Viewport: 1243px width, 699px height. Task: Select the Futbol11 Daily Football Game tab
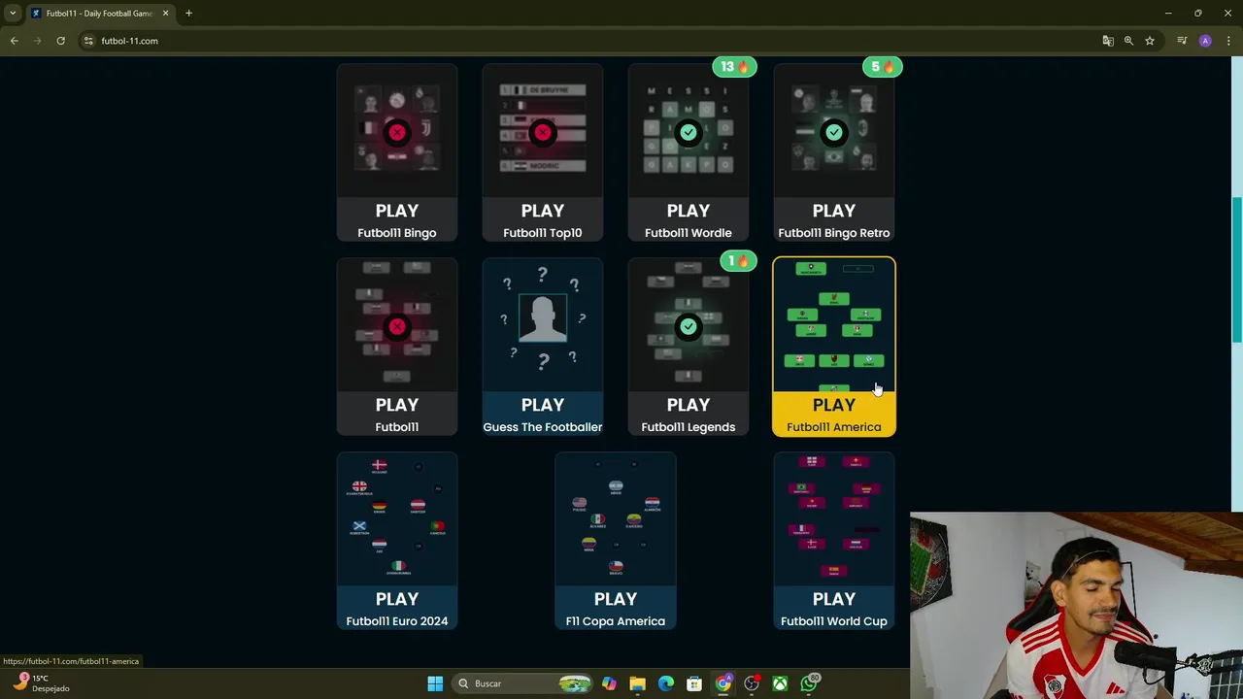(99, 14)
